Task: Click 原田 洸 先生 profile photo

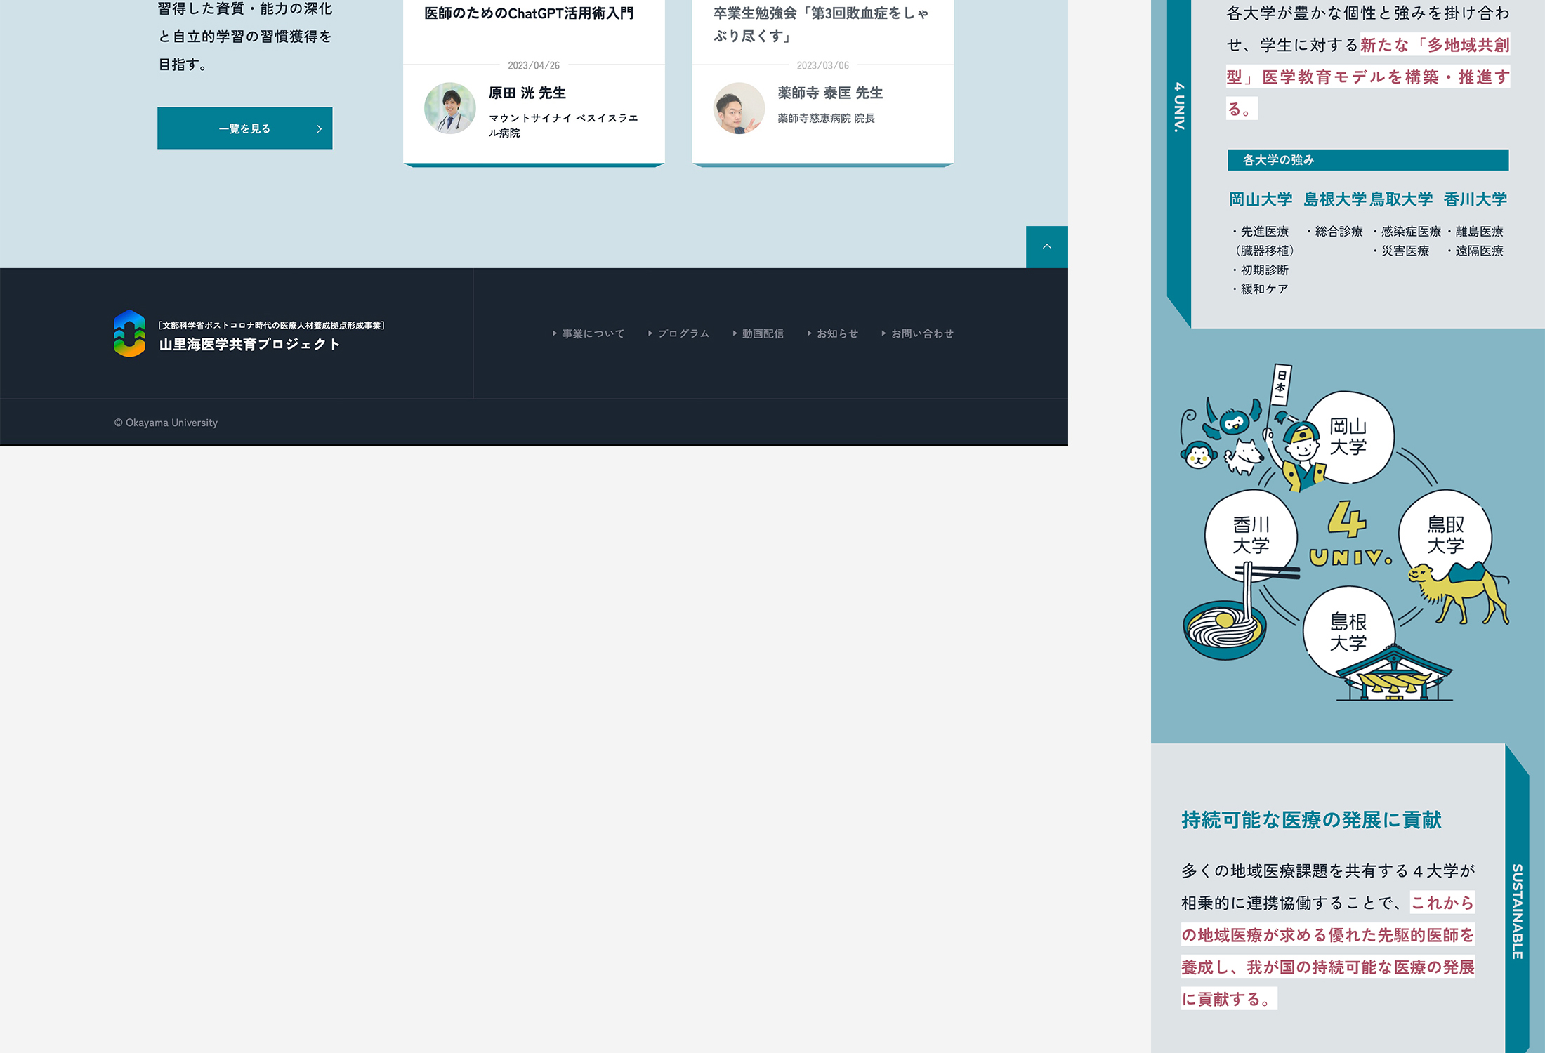Action: click(449, 108)
